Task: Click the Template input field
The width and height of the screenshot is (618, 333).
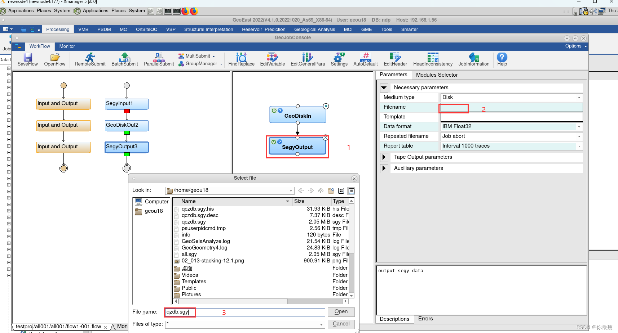Action: pyautogui.click(x=512, y=117)
